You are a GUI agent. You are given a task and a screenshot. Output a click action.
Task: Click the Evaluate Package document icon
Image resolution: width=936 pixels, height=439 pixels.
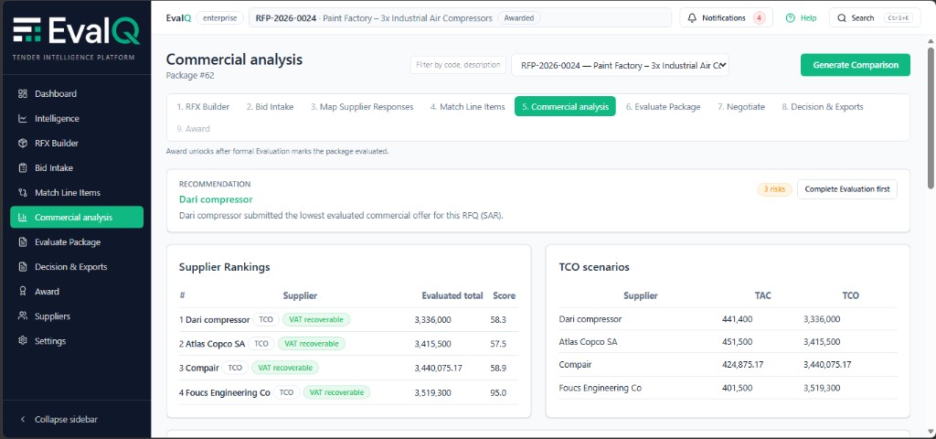(23, 241)
